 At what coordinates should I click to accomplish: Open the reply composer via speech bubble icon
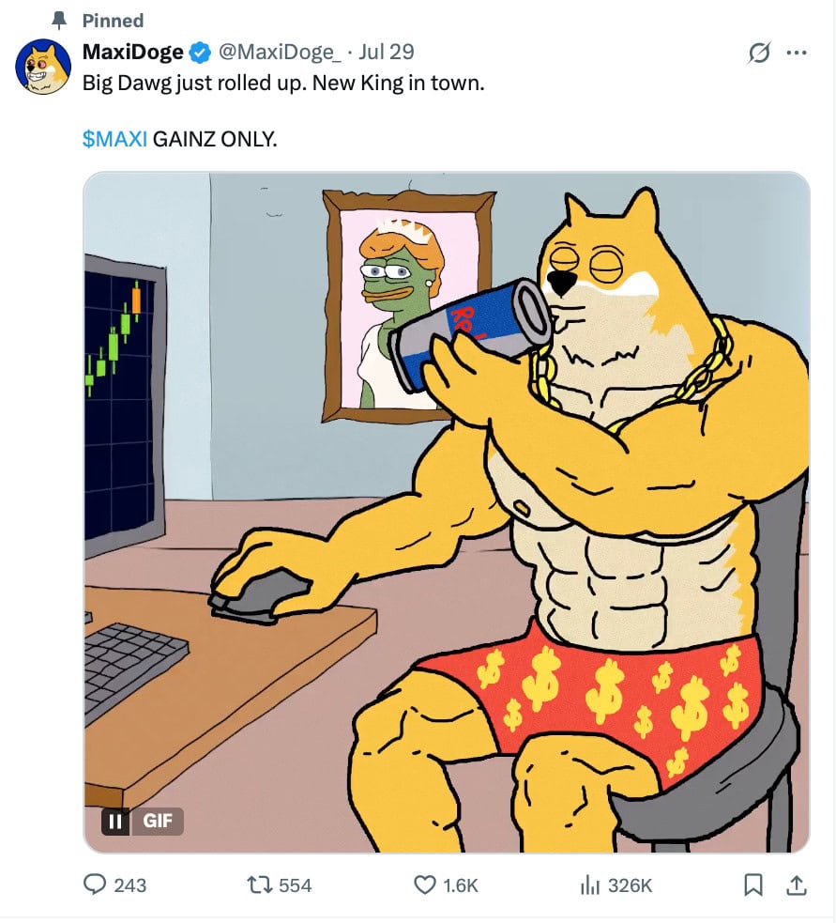(x=97, y=884)
